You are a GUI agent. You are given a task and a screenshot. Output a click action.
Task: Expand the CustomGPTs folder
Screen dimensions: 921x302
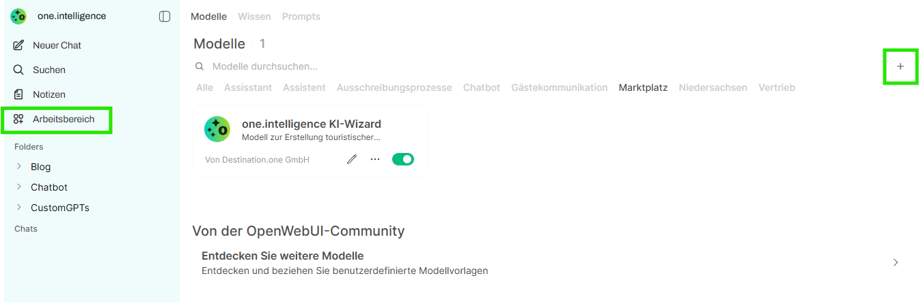(x=19, y=207)
